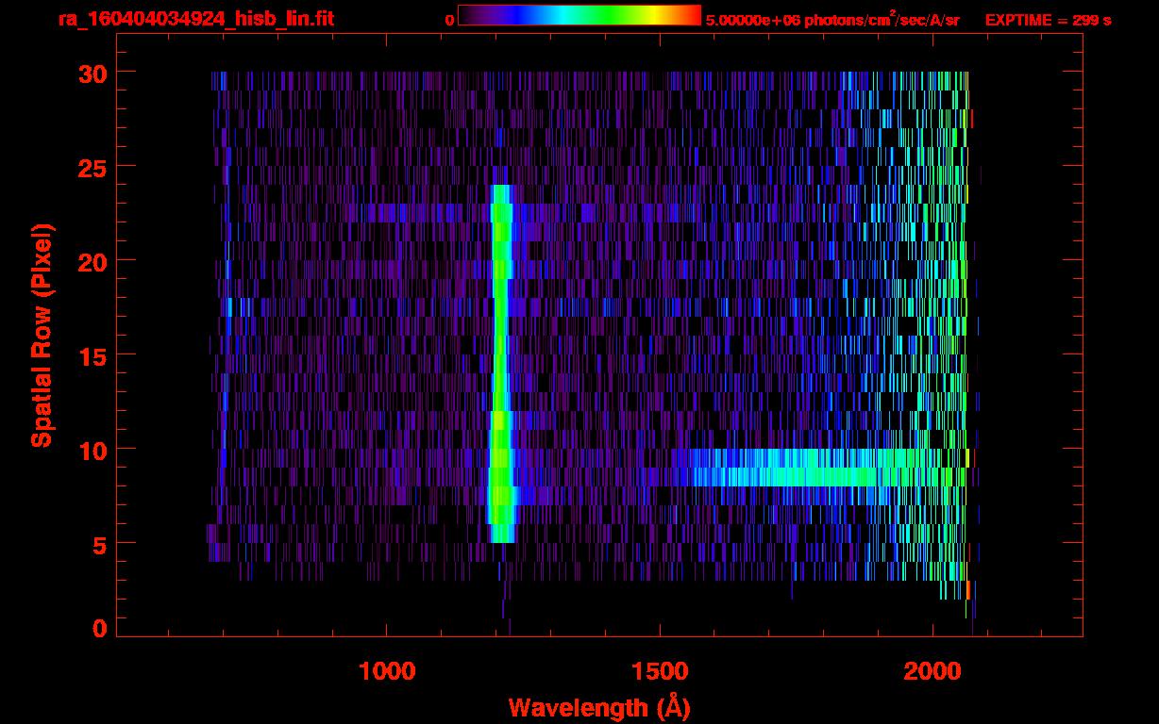The image size is (1159, 724).
Task: Click the 15 spatial row tick label
Action: 92,355
